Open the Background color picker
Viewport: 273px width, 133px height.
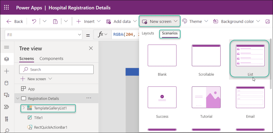pos(236,21)
